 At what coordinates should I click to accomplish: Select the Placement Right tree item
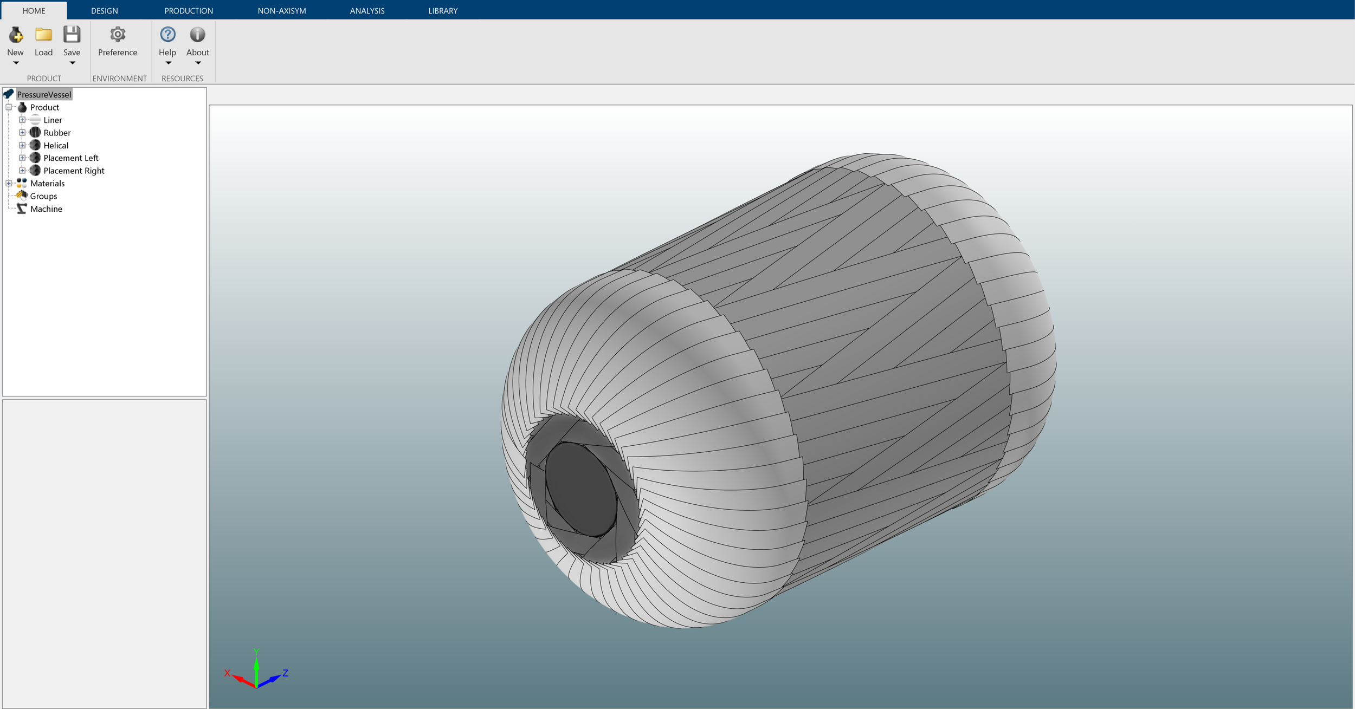tap(74, 171)
